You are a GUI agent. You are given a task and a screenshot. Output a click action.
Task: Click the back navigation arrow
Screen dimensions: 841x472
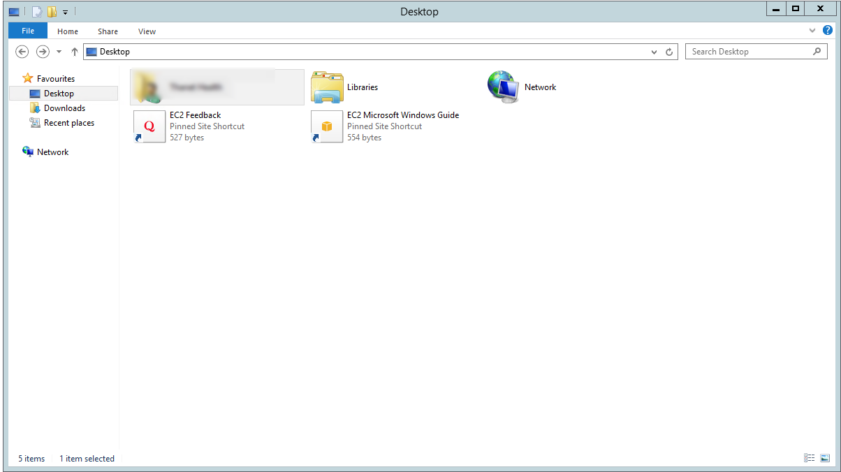click(x=22, y=51)
